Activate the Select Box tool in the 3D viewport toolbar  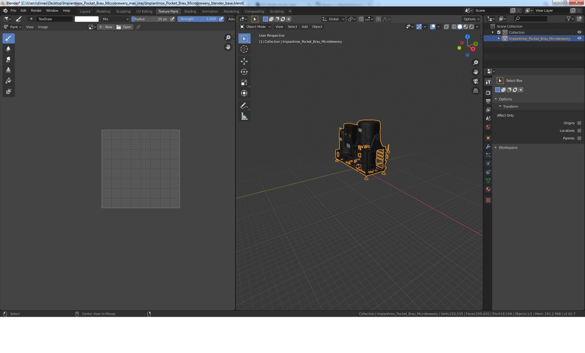tap(244, 39)
